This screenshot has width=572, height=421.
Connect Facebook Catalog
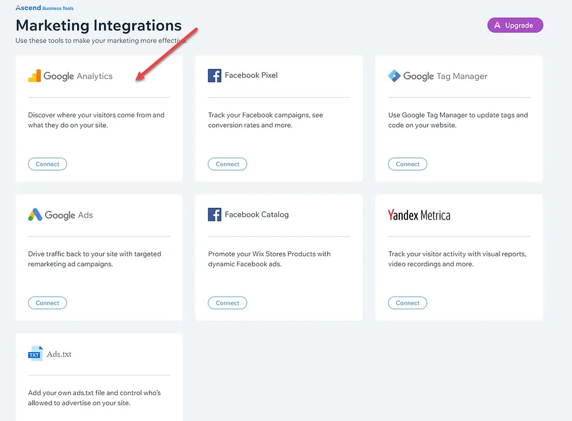227,303
